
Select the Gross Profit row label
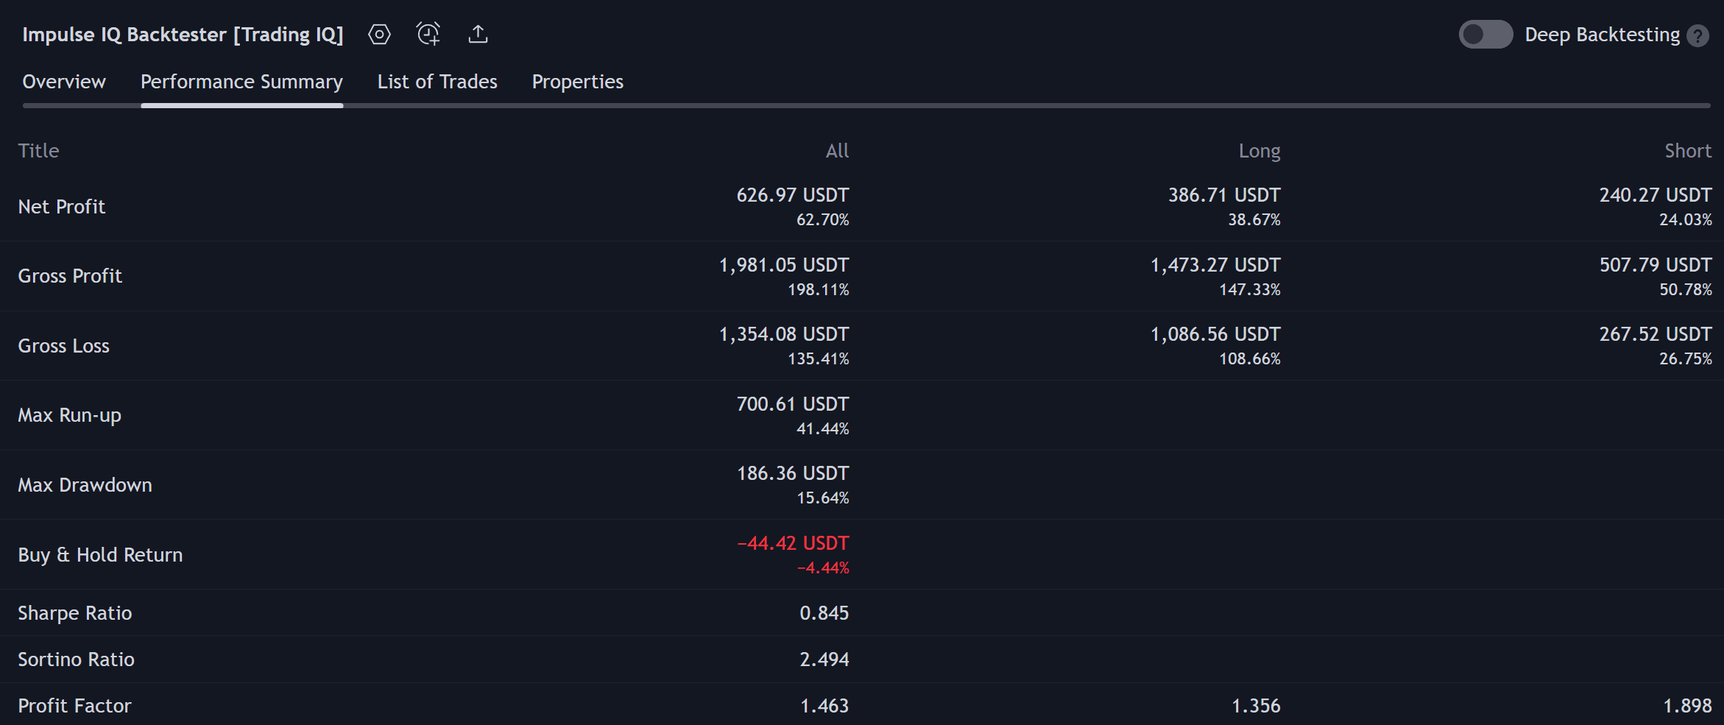click(70, 276)
